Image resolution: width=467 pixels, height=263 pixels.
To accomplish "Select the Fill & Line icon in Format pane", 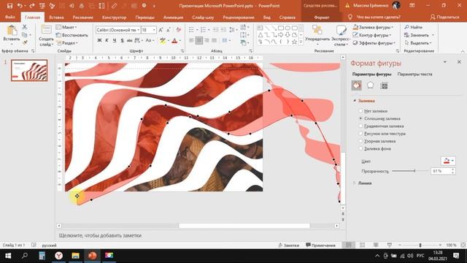I will point(357,85).
